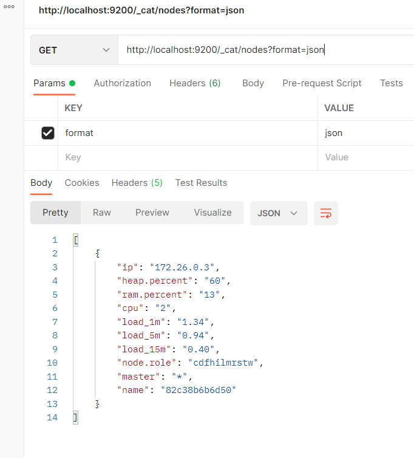Image resolution: width=414 pixels, height=458 pixels.
Task: Select the Visualize response view
Action: click(212, 213)
